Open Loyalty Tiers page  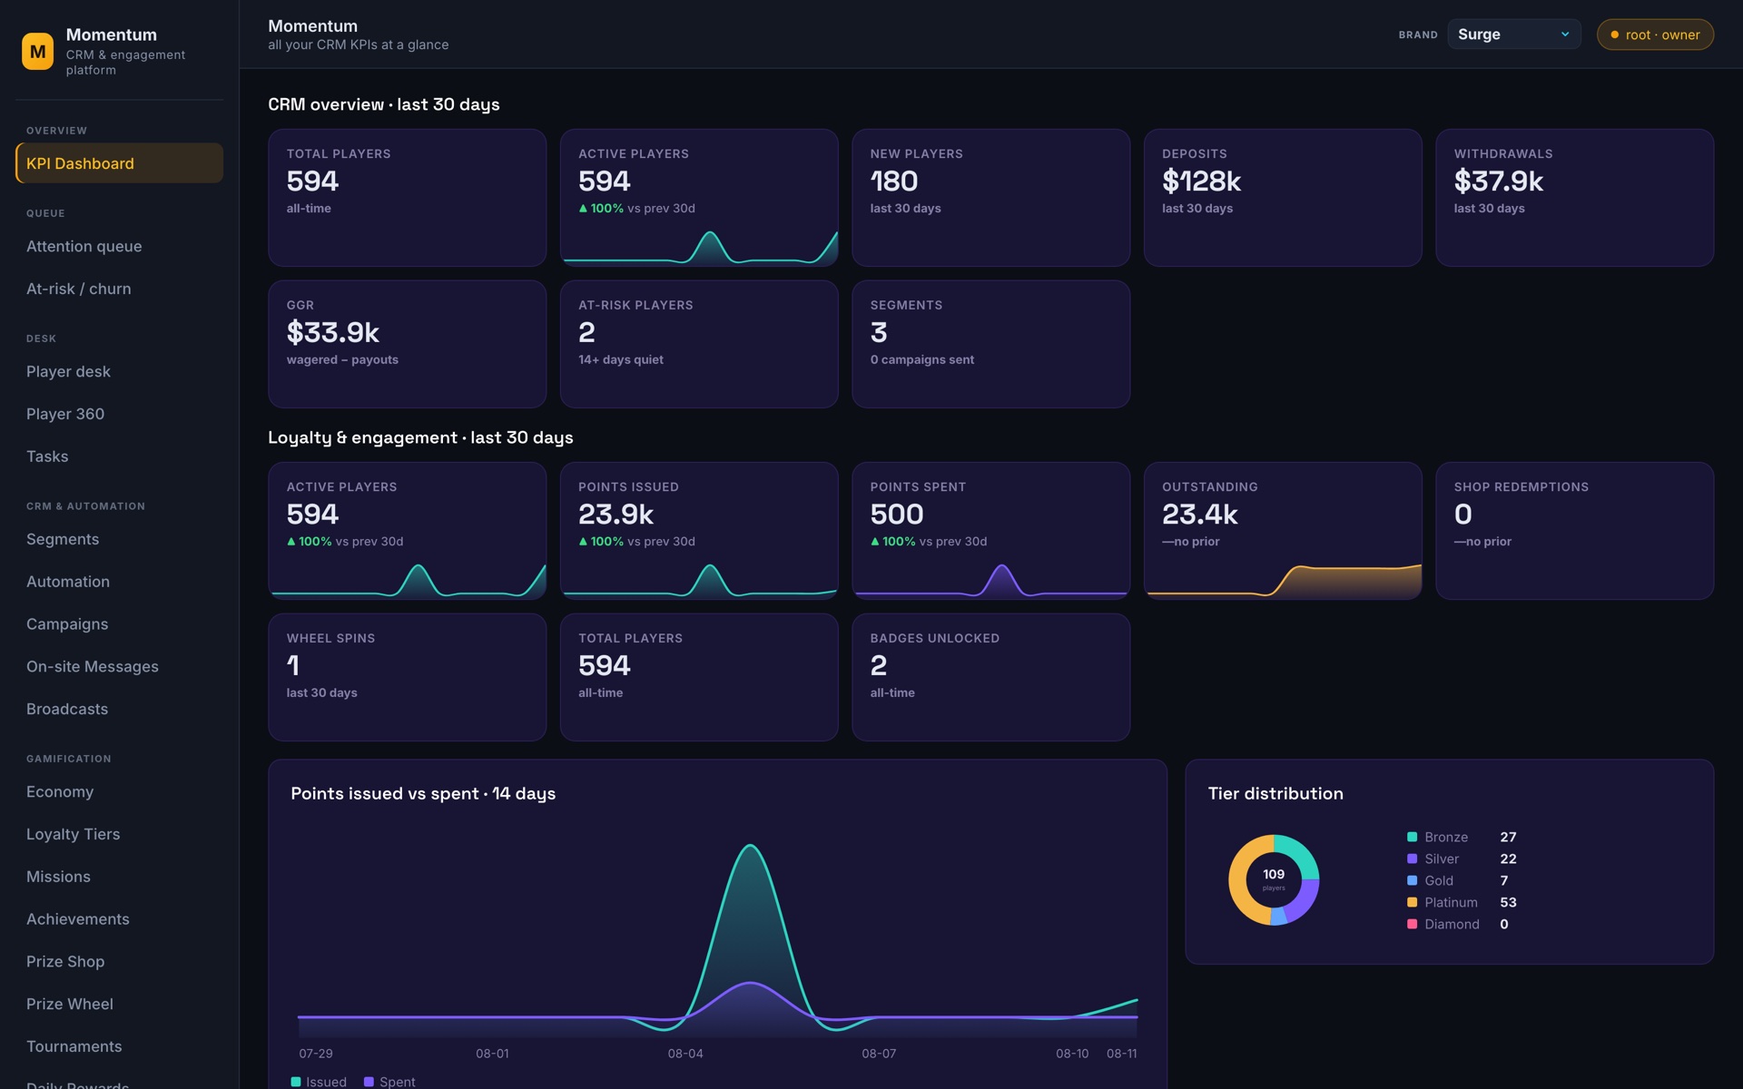tap(119, 834)
